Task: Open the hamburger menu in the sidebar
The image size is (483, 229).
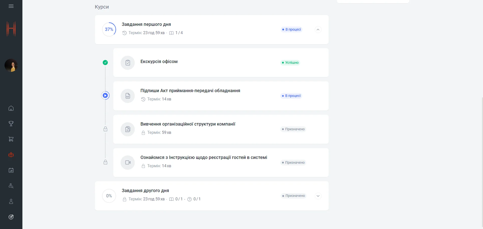Action: click(11, 6)
